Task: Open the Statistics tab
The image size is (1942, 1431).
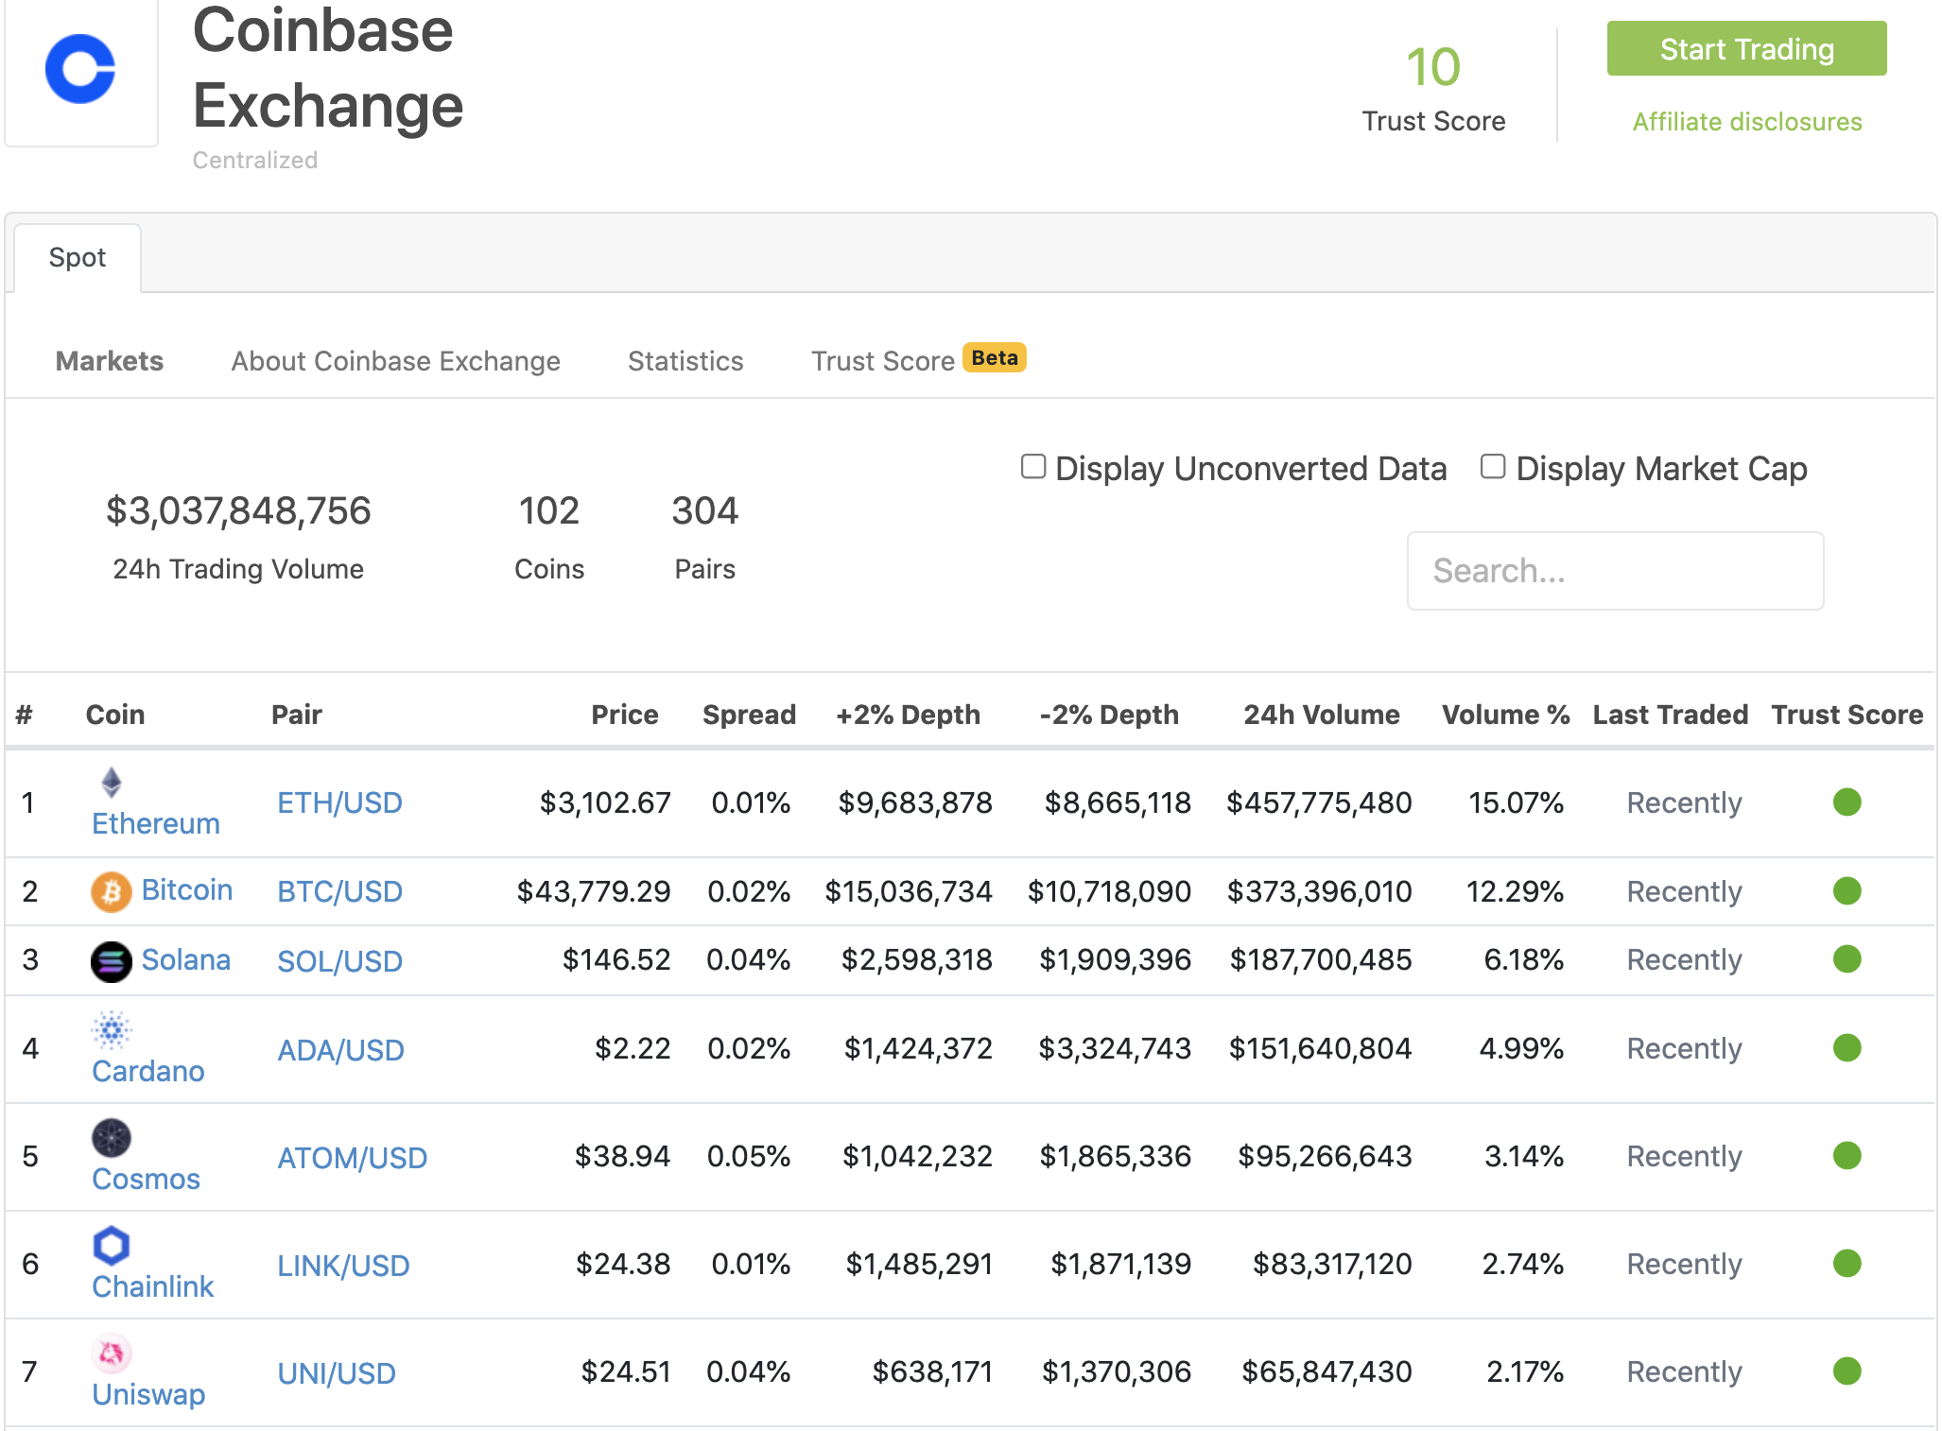Action: (685, 361)
